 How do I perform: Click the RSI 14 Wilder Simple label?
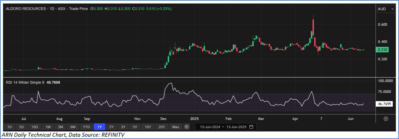point(26,82)
